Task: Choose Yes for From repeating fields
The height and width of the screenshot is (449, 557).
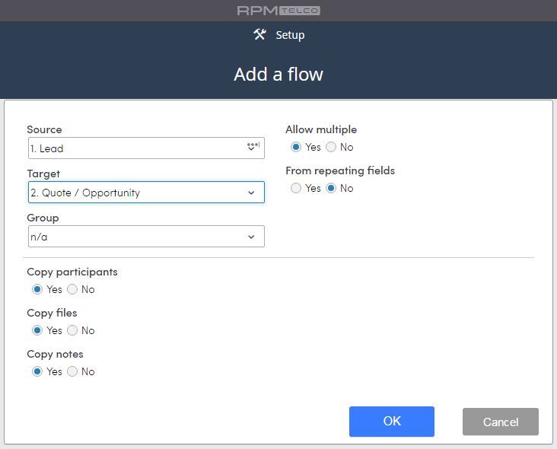Action: (x=295, y=188)
